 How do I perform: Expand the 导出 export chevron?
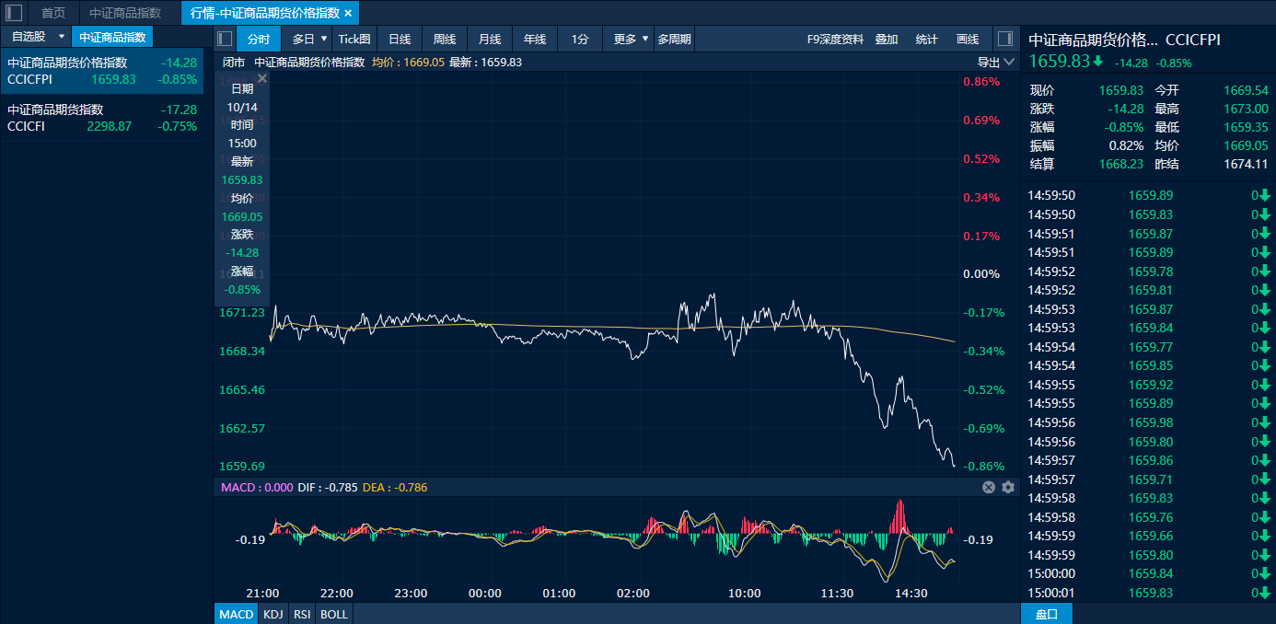pyautogui.click(x=1009, y=63)
